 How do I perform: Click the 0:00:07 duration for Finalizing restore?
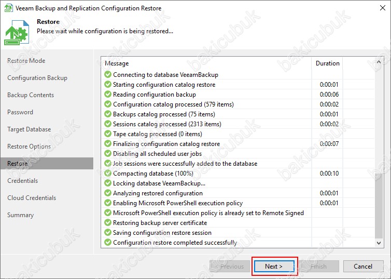329,144
